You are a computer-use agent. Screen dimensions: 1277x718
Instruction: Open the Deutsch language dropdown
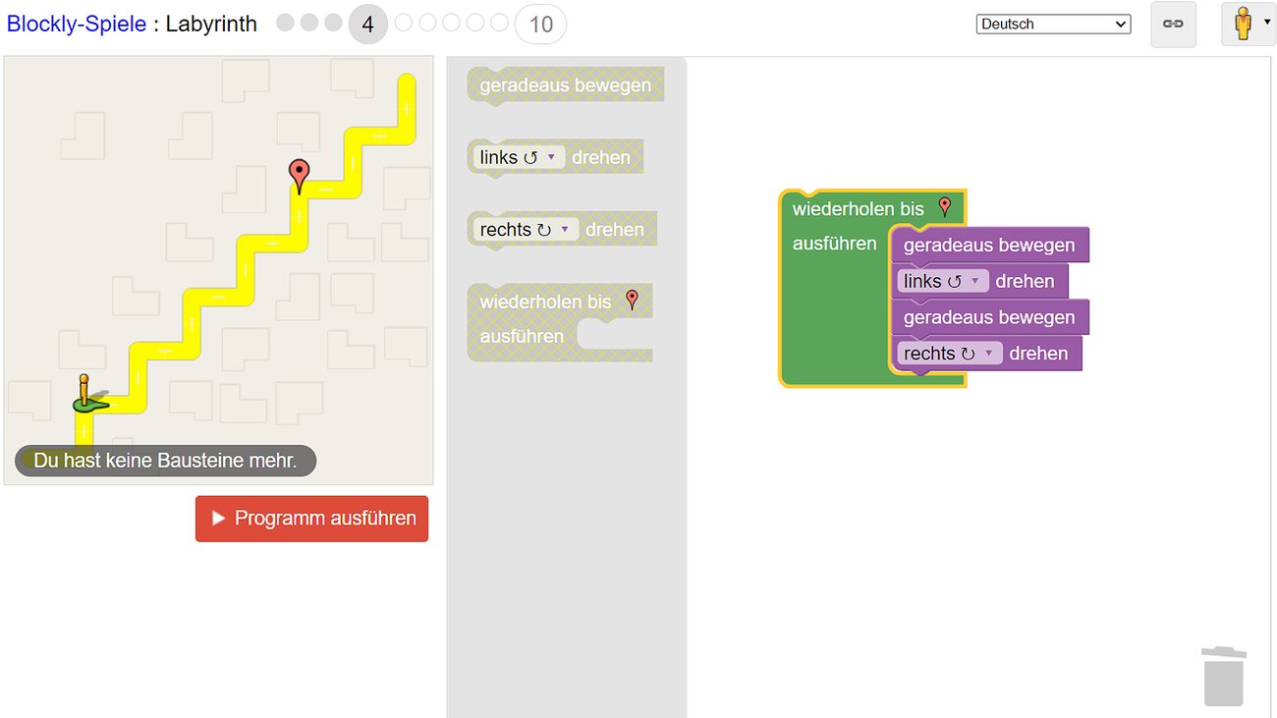(1053, 25)
